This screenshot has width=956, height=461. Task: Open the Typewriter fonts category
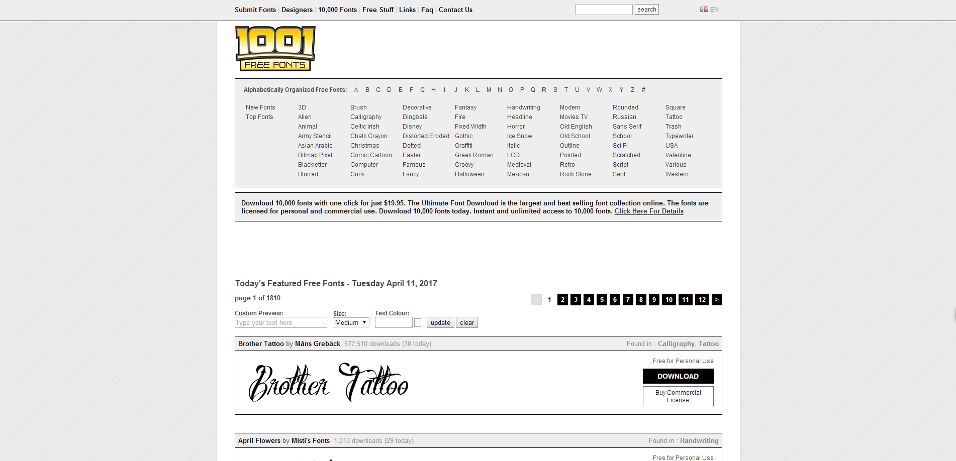680,136
